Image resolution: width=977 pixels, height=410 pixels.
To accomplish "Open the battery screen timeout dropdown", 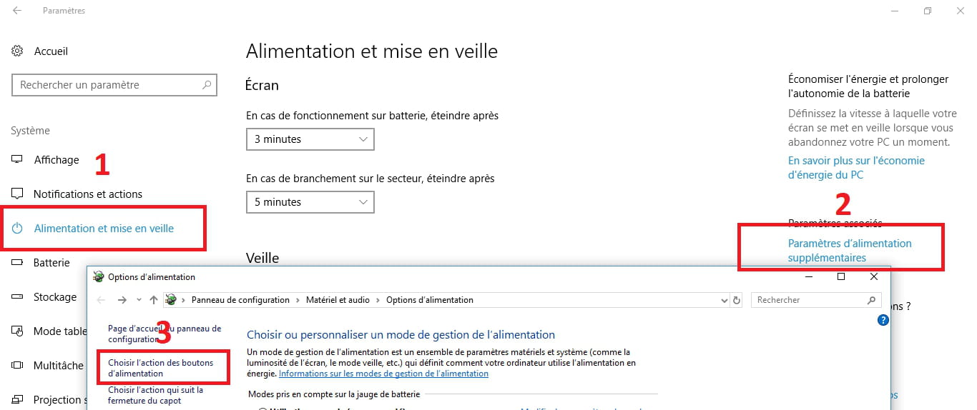I will click(310, 139).
